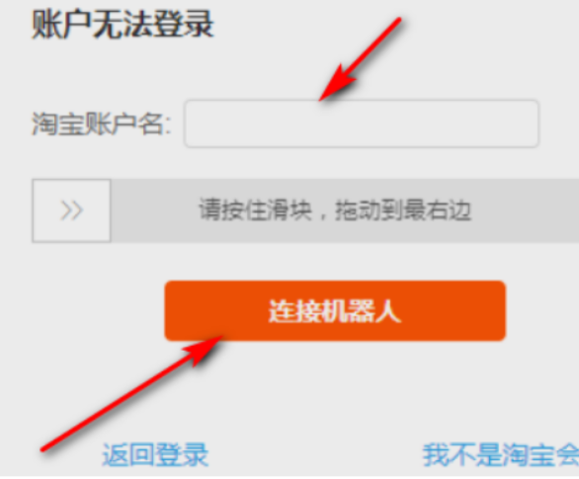Focus the 淘宝账户名 text input box

[362, 123]
